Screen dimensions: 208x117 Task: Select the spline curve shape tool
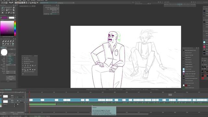point(11,8)
